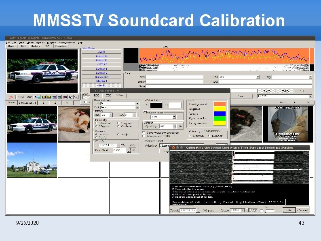Select Robot 72 TX mode
Image resolution: width=321 pixels, height=241 pixels.
[101, 60]
